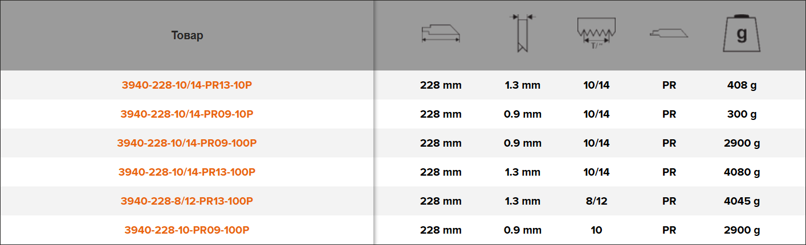This screenshot has width=806, height=245.
Task: Select the 8/12 teeth value cell
Action: coord(596,201)
